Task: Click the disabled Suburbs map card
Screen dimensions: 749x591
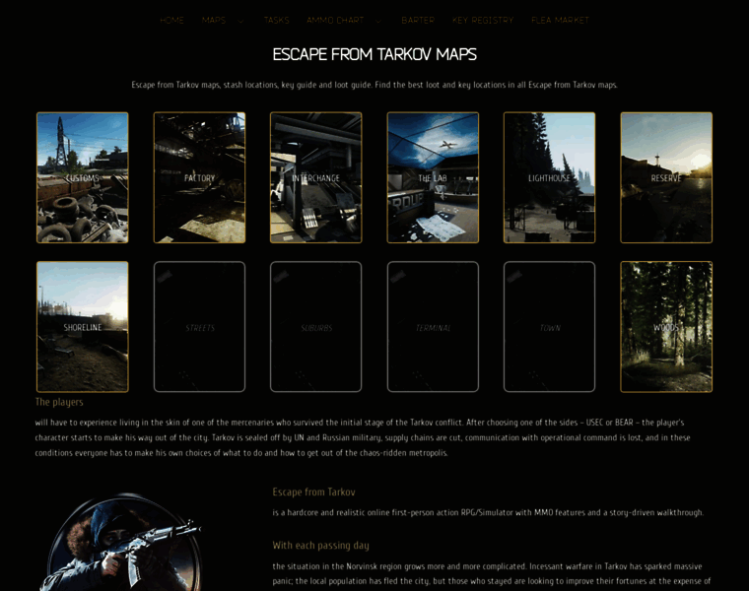Action: [315, 327]
